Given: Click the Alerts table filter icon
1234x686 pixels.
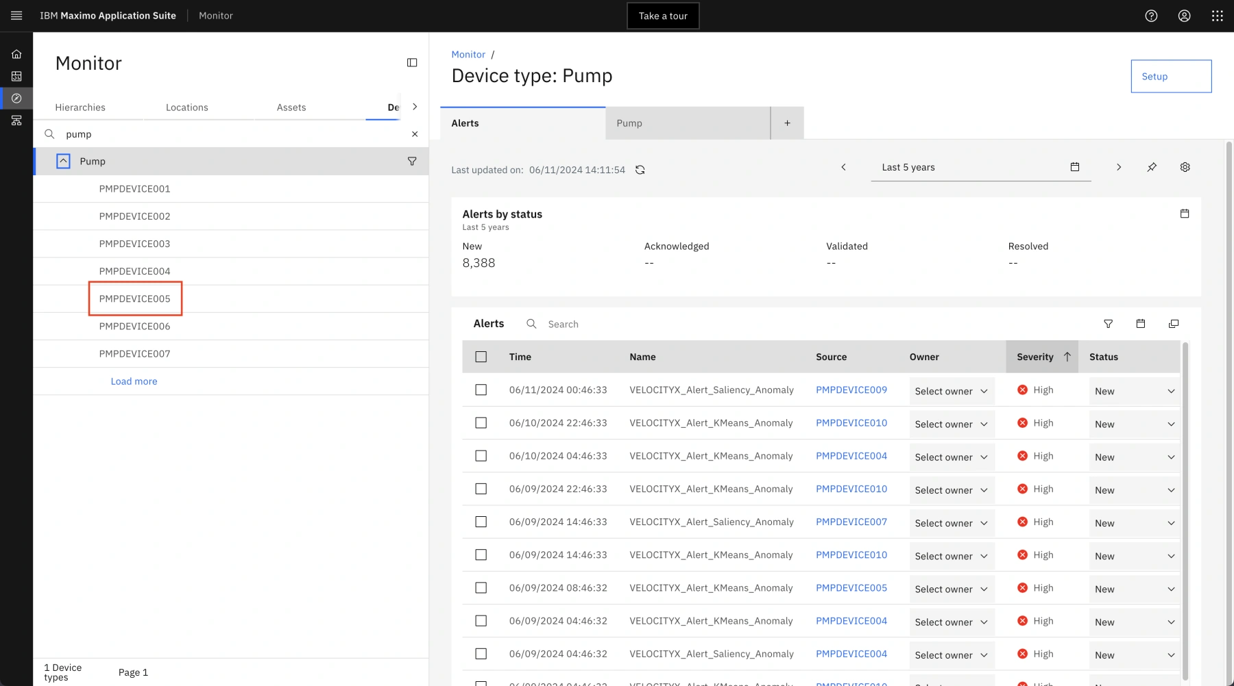Looking at the screenshot, I should [1108, 324].
